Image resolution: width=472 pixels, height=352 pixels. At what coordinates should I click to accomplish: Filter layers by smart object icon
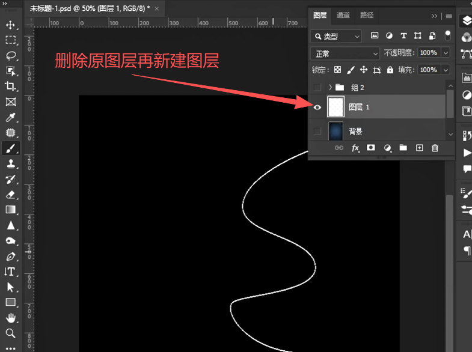point(432,36)
